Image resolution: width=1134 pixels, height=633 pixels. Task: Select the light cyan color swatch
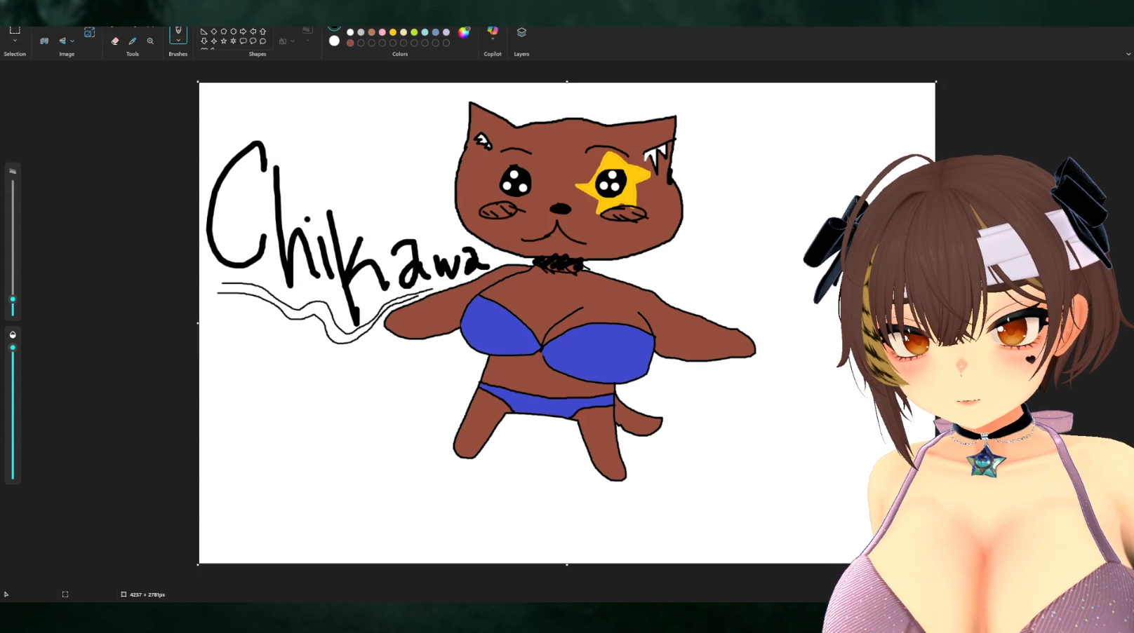tap(425, 32)
